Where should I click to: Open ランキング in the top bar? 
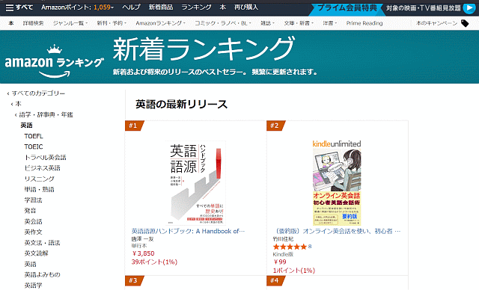(196, 7)
